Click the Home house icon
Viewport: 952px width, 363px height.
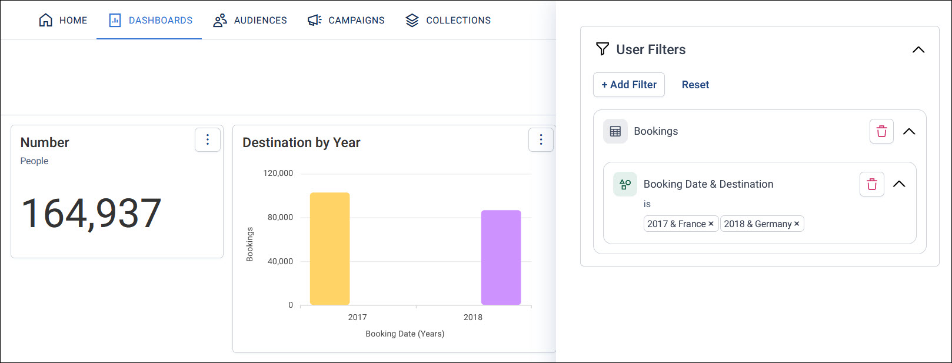pos(45,20)
